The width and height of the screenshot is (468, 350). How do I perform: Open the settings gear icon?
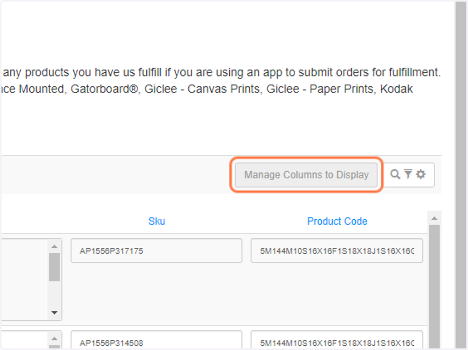tap(420, 174)
